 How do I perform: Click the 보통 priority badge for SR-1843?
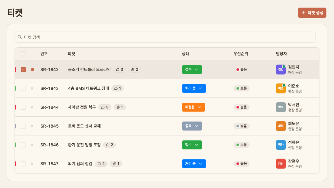(x=241, y=88)
